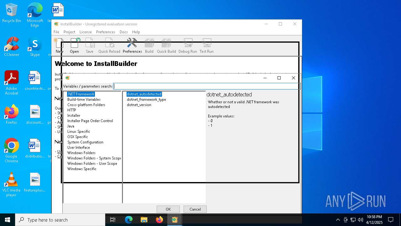Show hidden system tray icons
This screenshot has width=401, height=226.
[338, 220]
